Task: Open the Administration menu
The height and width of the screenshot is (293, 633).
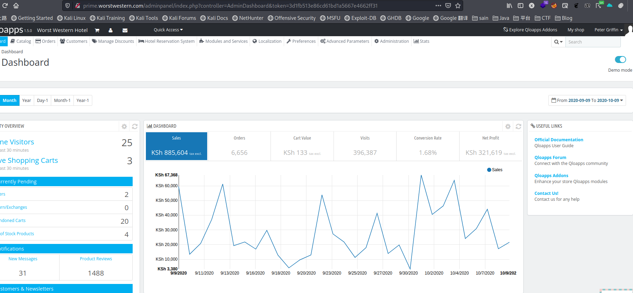Action: 392,41
